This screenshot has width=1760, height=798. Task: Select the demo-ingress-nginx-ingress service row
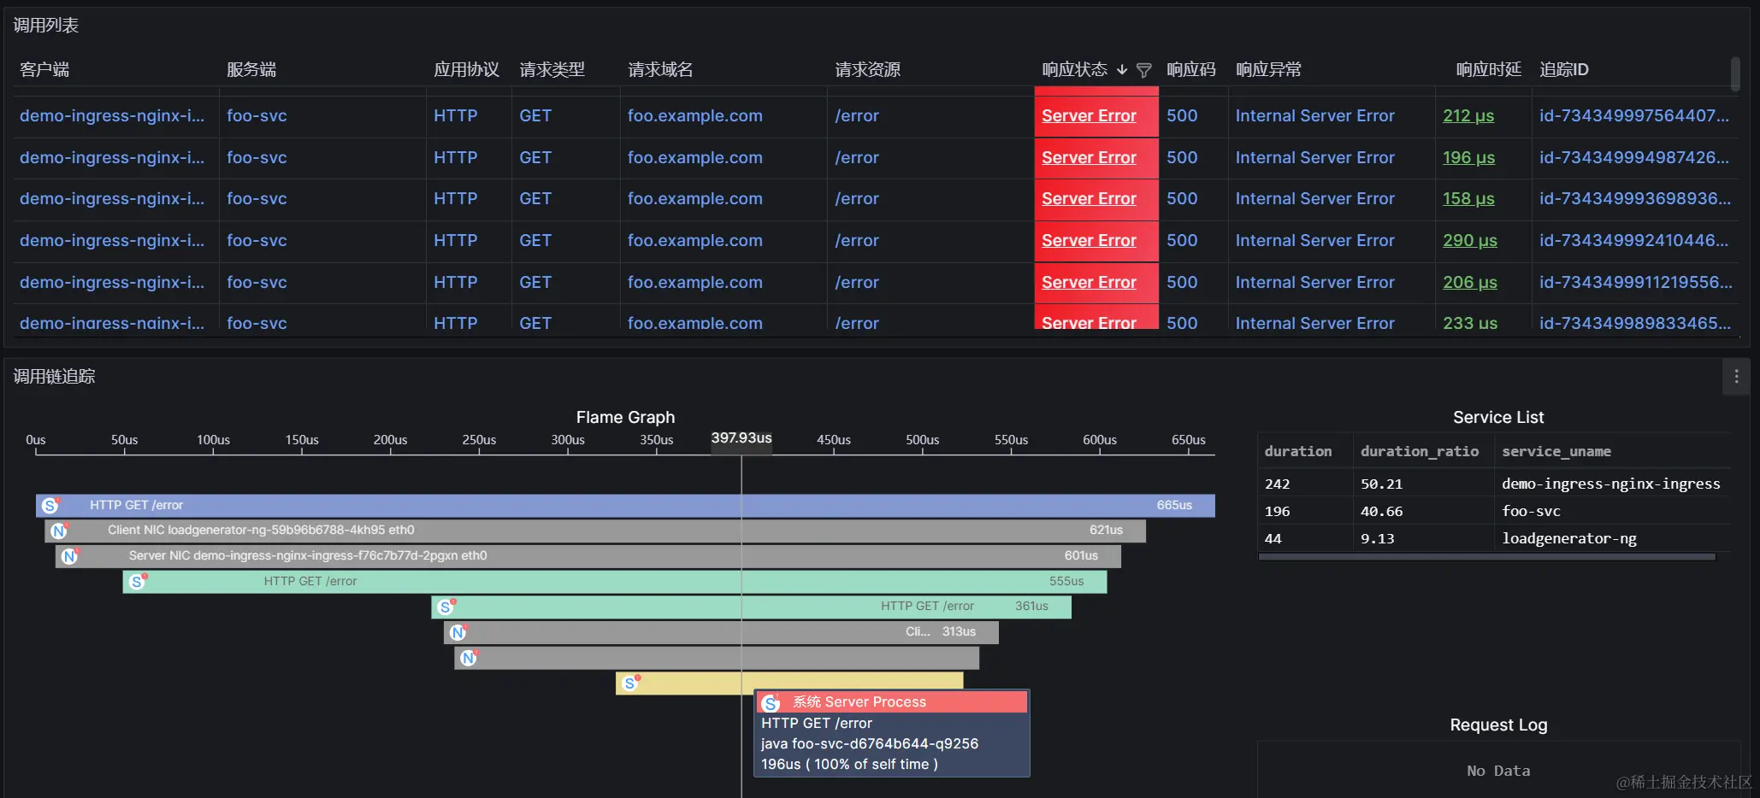pos(1610,484)
